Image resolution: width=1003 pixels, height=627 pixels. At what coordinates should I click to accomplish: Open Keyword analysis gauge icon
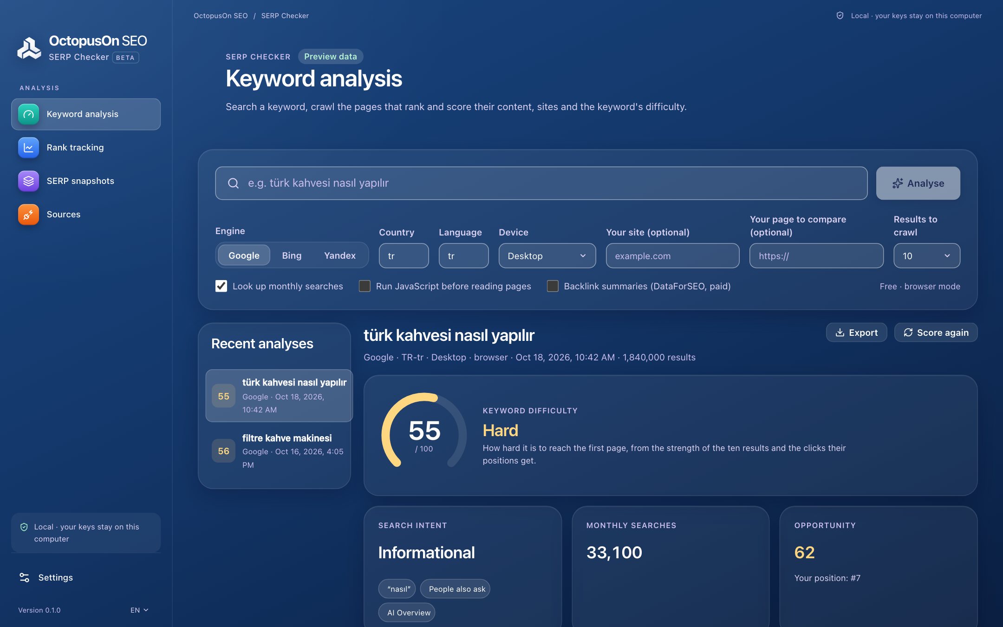click(x=28, y=114)
